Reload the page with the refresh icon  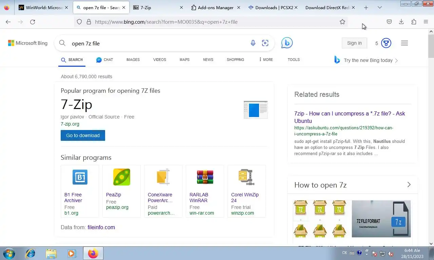click(x=33, y=22)
